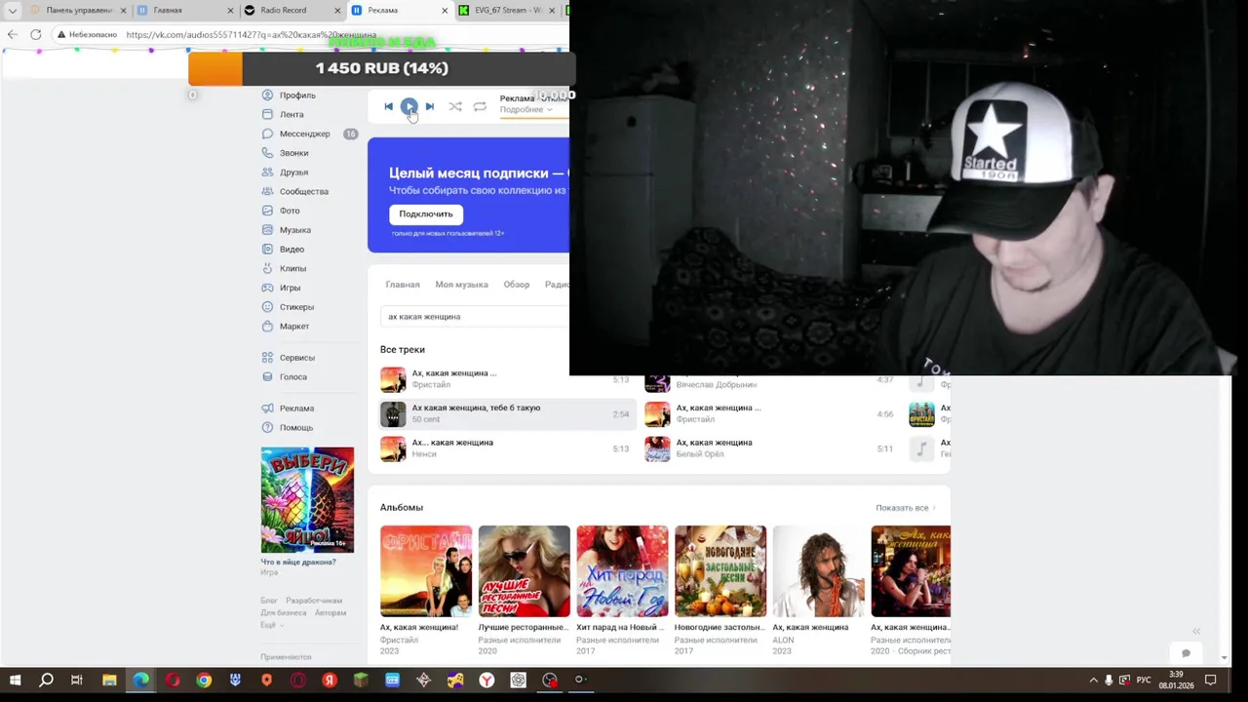Open the browser tab list chevron
Screen dimensions: 1248x702
click(x=13, y=11)
